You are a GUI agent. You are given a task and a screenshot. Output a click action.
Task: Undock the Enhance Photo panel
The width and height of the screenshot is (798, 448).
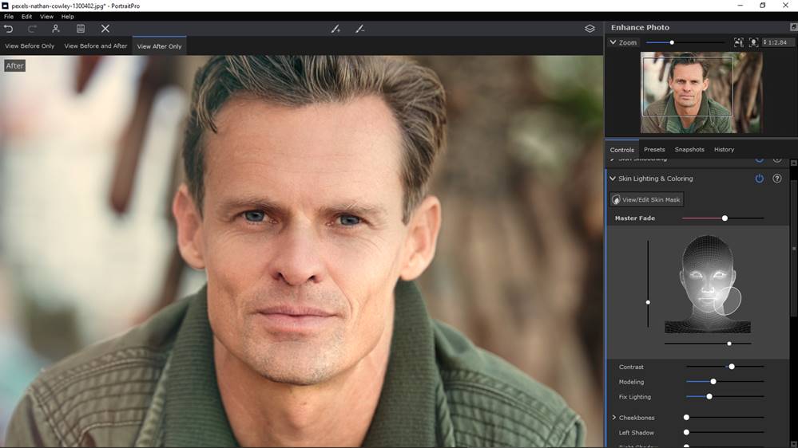tap(793, 27)
